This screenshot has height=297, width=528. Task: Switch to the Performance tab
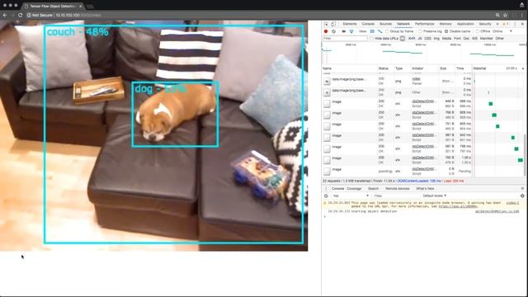(x=424, y=24)
